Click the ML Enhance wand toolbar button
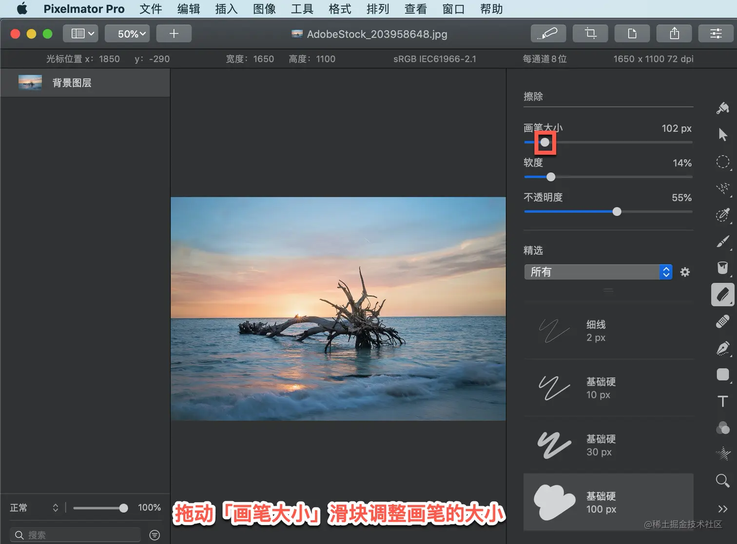The width and height of the screenshot is (737, 544). pyautogui.click(x=548, y=34)
